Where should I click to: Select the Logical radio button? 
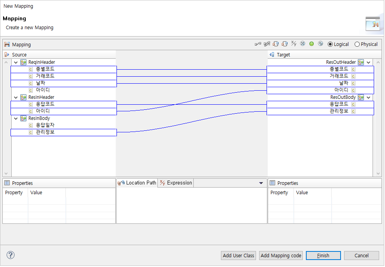(x=330, y=44)
